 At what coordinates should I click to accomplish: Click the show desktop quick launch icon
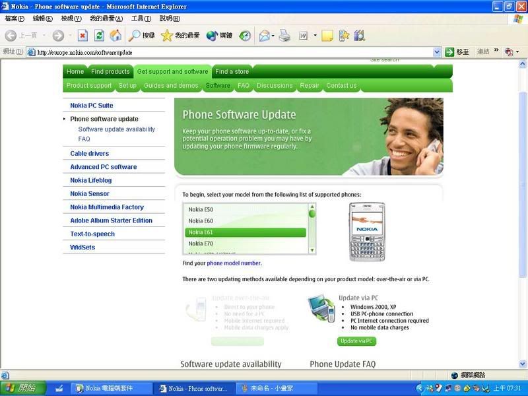point(59,388)
